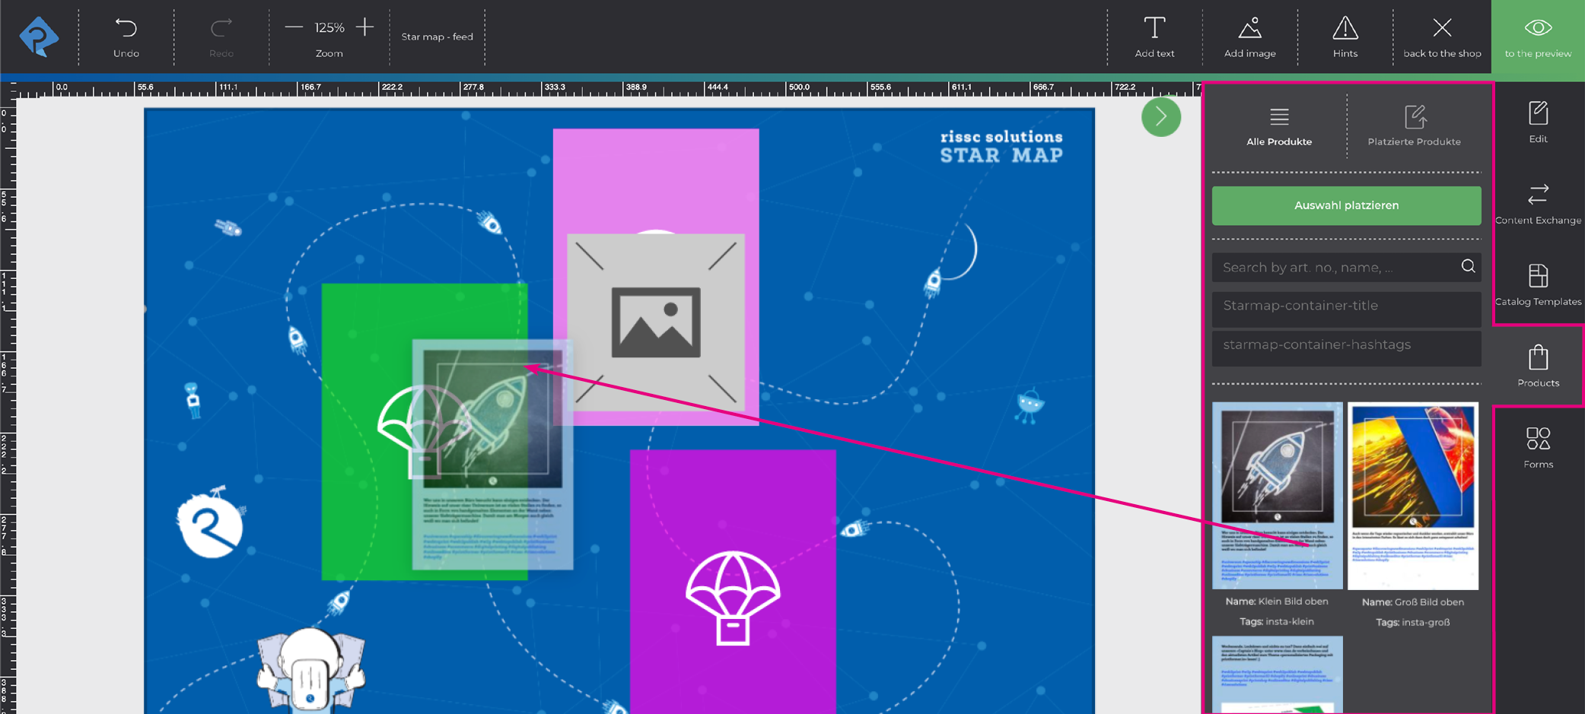Collapse panel with green chevron button
Screen dimensions: 1585x714
click(x=1160, y=117)
